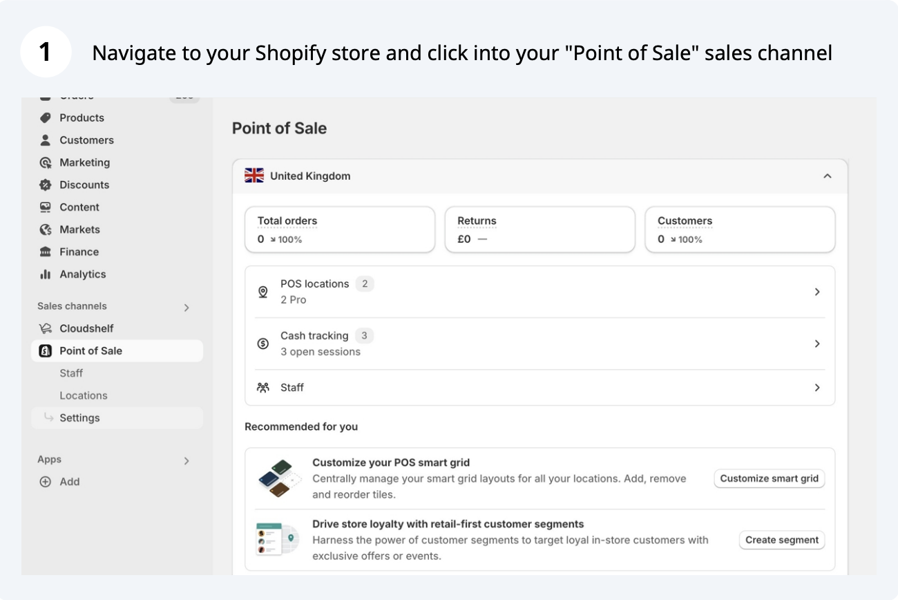
Task: Select the Point of Sale channel
Action: [117, 350]
